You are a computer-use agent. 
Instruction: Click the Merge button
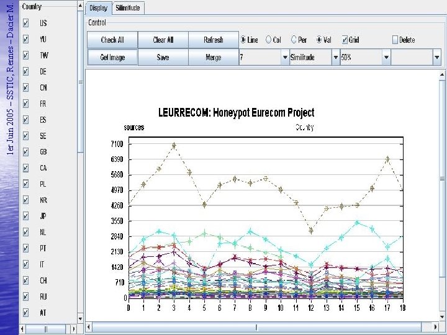pos(214,57)
